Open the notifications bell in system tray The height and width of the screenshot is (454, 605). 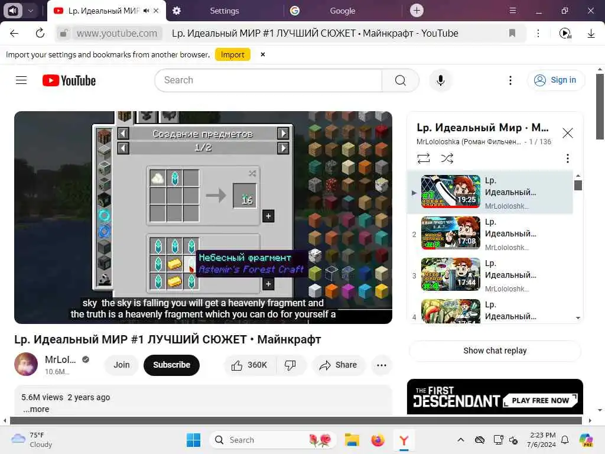click(564, 440)
